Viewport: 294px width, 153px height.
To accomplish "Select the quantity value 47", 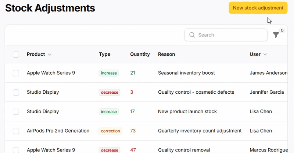I will coord(133,150).
